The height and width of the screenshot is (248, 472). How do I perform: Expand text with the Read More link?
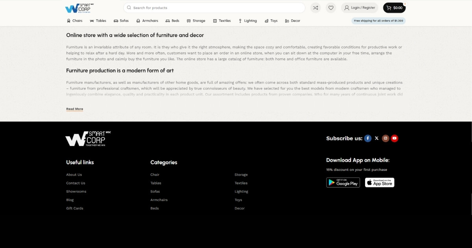74,109
